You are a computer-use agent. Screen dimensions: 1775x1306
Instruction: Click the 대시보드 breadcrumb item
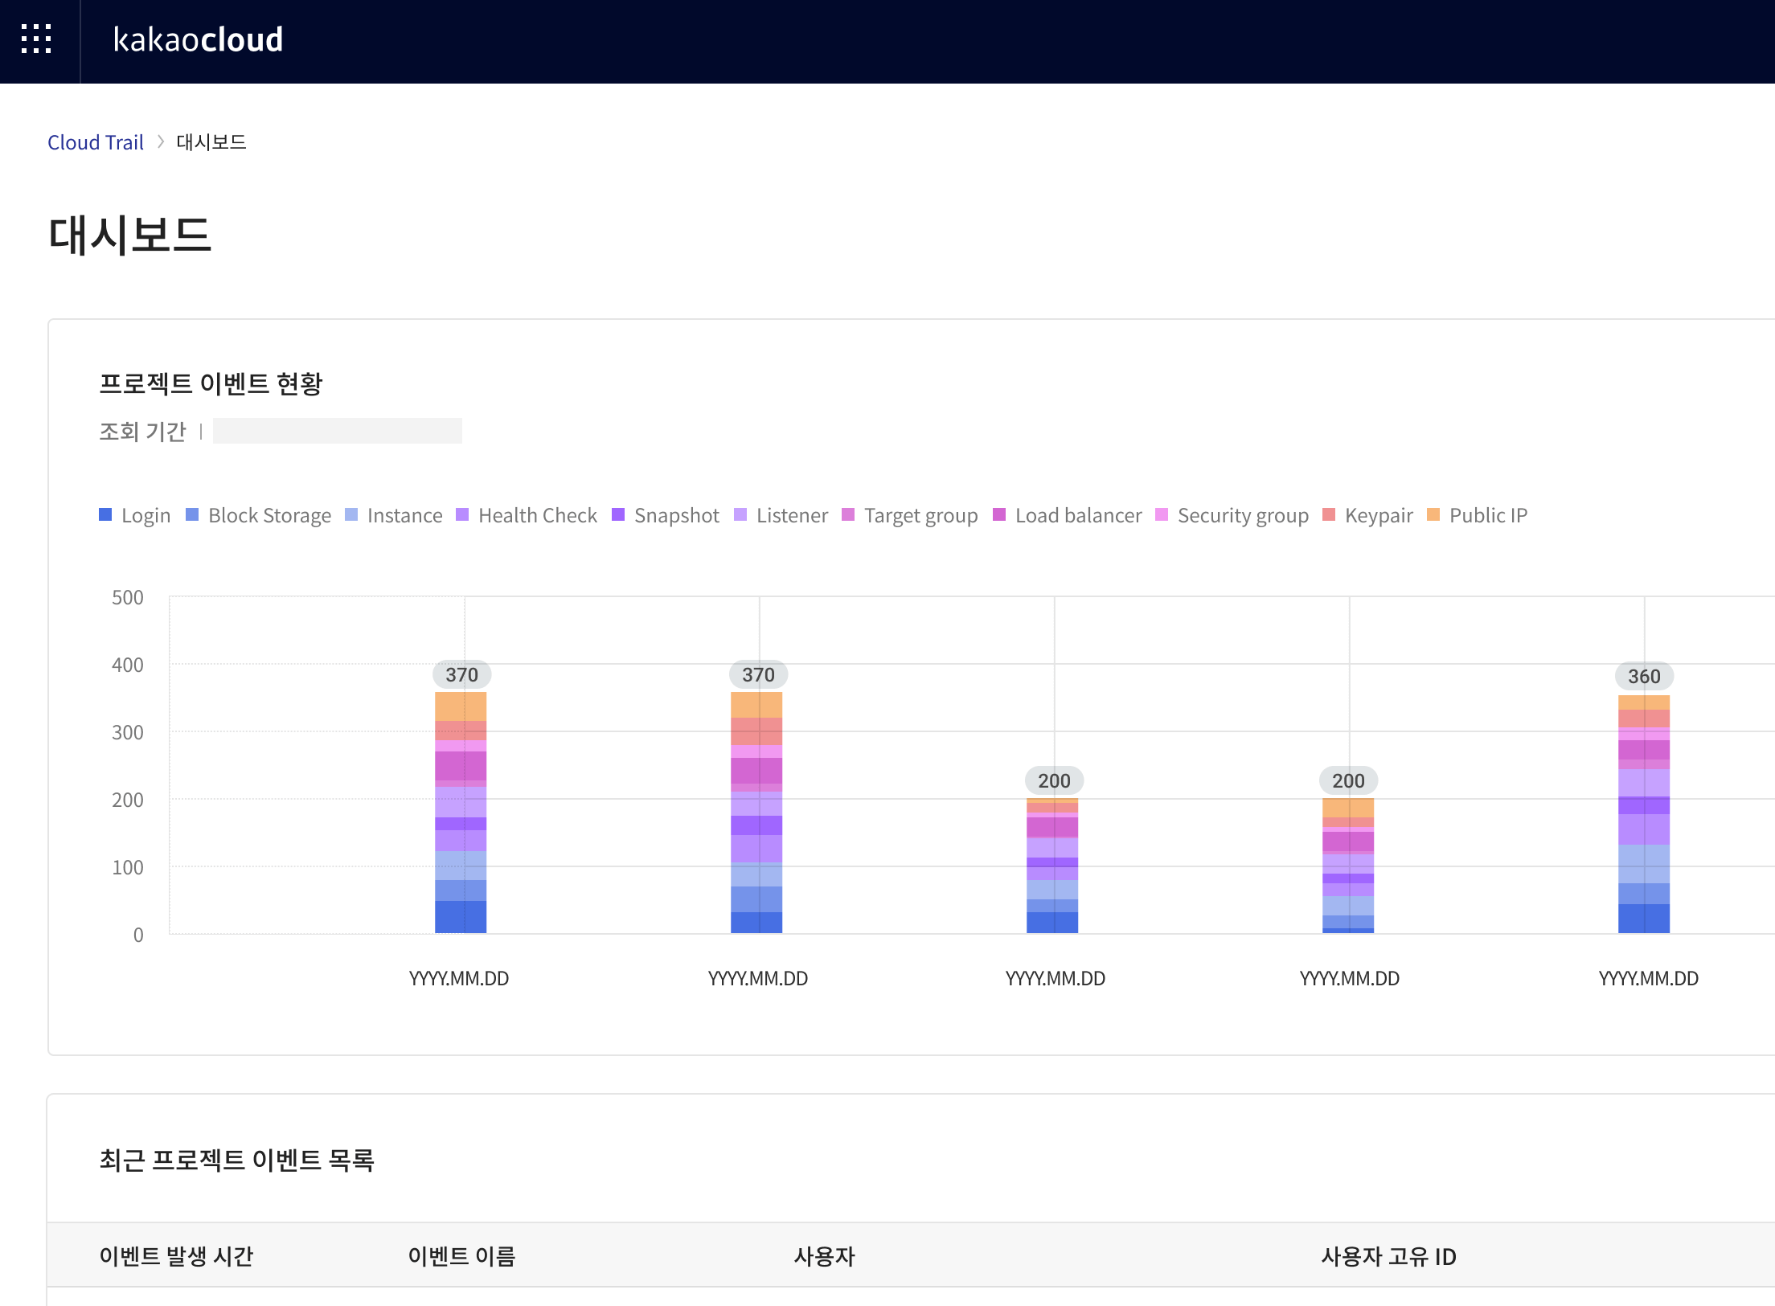(x=211, y=142)
